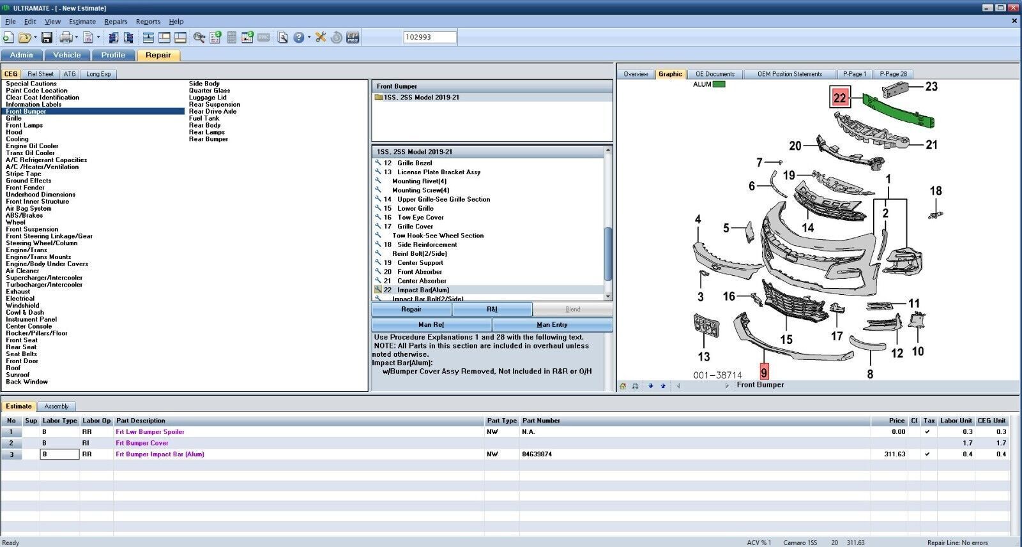The image size is (1022, 547).
Task: Click the gray calculator toolbar icon
Action: click(231, 38)
